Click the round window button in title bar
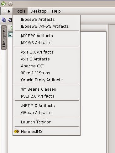The height and width of the screenshot is (153, 115). tap(10, 4)
